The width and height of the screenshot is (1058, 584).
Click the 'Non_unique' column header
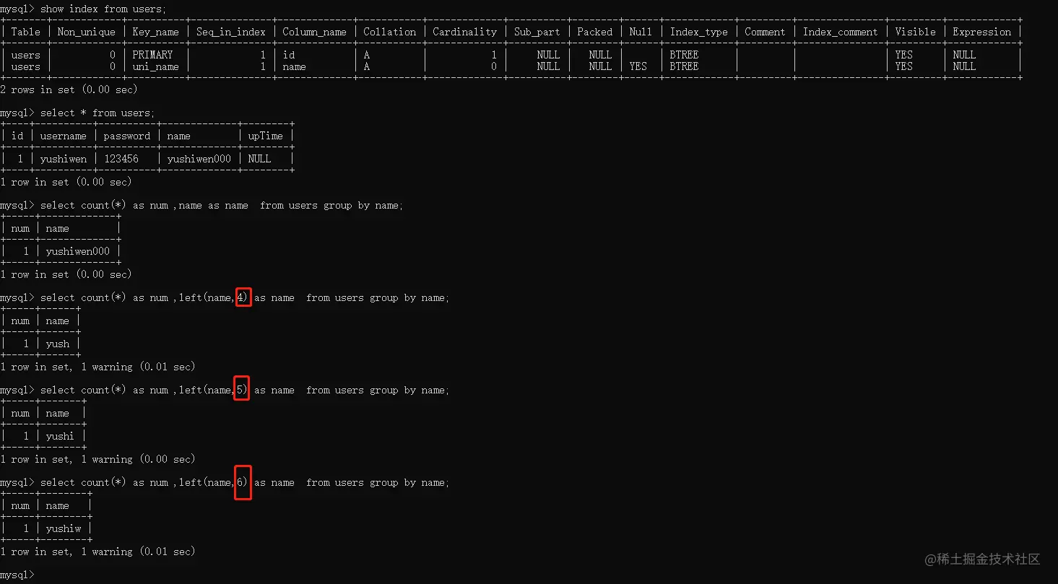pos(86,32)
